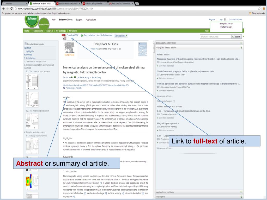Click the Help link
Screen dimensions: 267x200
(207, 31)
